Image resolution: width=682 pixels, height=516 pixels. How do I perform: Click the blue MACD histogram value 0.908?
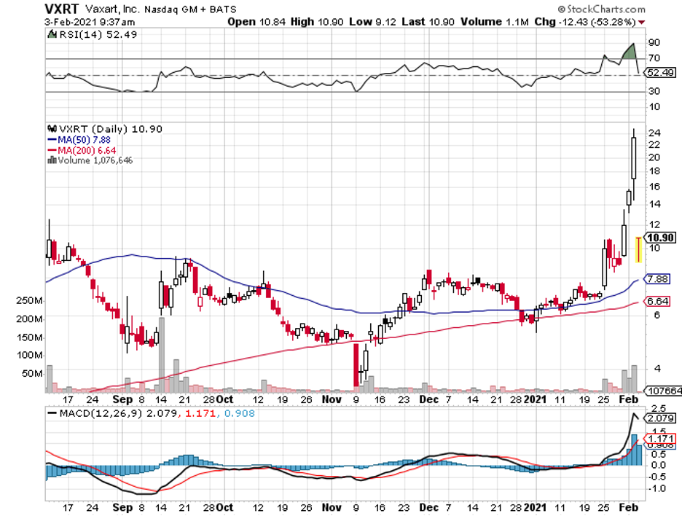click(x=240, y=413)
